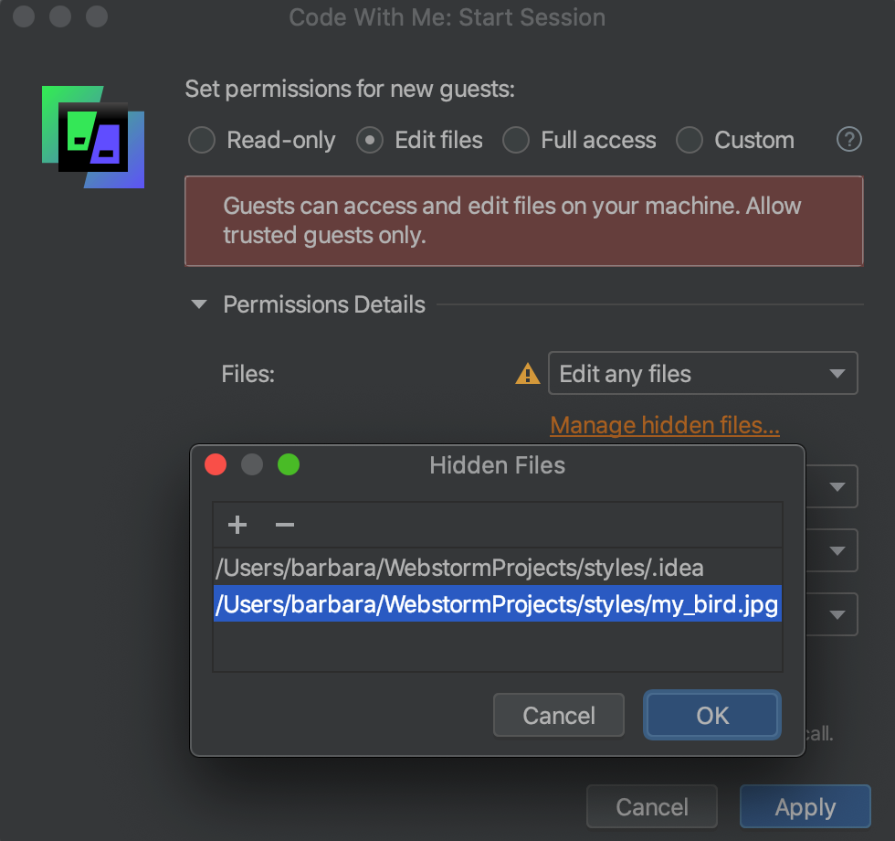Close the Hidden Files dialog with red button

click(x=216, y=465)
